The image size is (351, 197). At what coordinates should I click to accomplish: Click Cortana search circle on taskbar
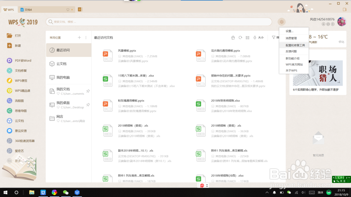[x=16, y=192]
